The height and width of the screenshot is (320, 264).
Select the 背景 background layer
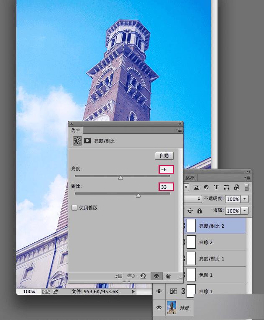pyautogui.click(x=173, y=307)
